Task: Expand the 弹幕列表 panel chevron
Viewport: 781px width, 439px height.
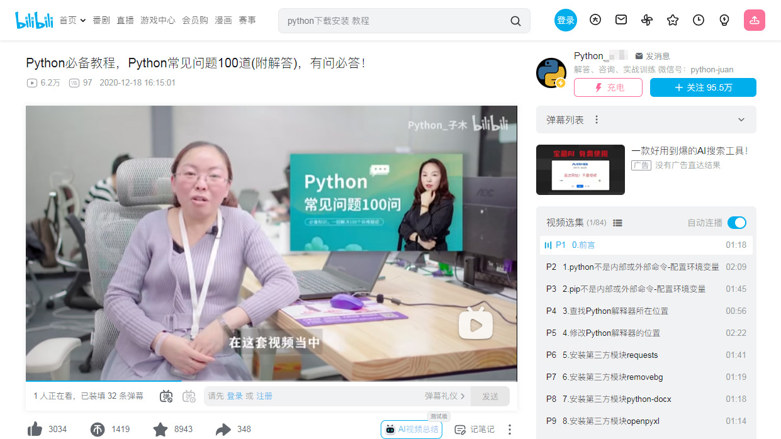Action: pos(741,119)
